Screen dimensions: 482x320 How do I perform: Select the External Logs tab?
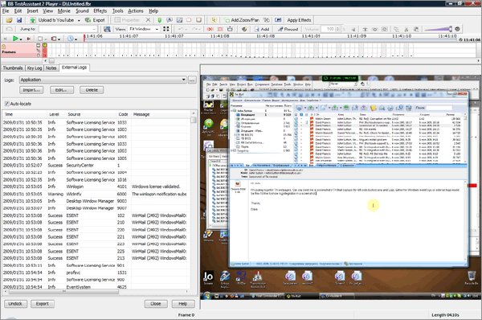click(74, 68)
